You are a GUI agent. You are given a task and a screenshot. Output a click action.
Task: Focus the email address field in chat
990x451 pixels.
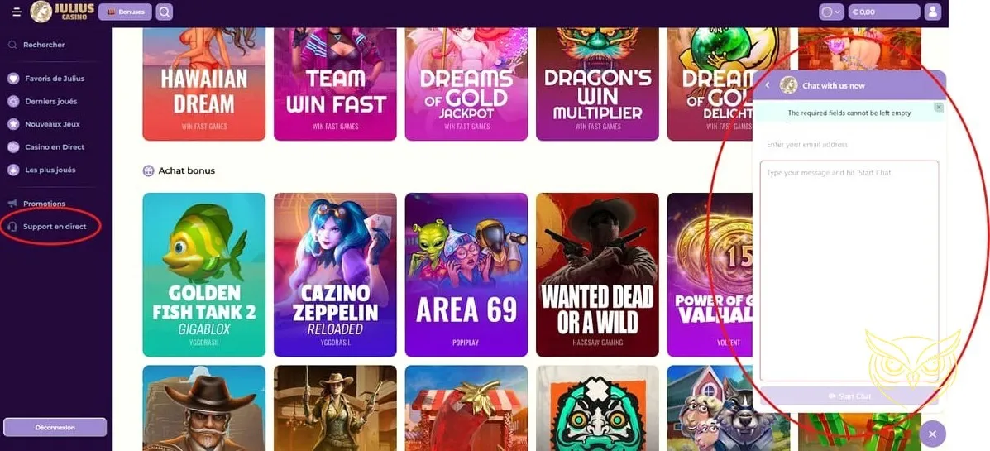click(849, 145)
